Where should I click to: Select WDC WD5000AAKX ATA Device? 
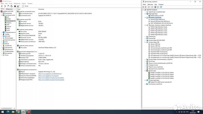pyautogui.click(x=162, y=23)
